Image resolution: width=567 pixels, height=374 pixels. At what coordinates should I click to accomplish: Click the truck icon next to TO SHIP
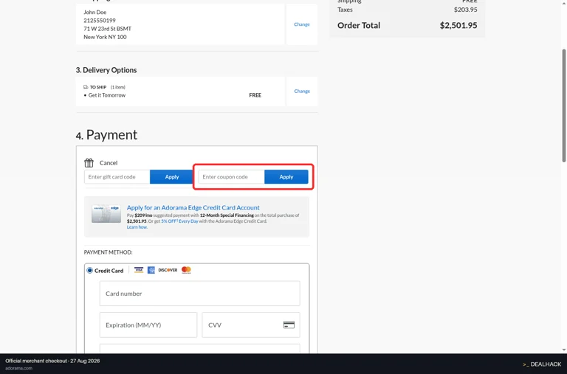86,87
